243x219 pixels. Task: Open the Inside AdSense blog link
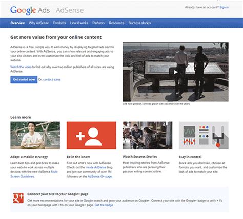[96, 167]
